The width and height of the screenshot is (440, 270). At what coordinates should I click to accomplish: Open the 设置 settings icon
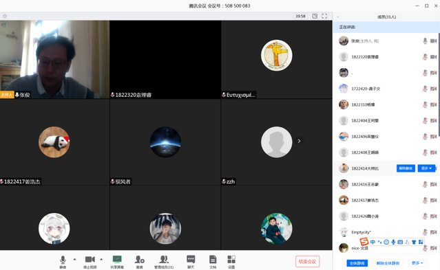pos(231,262)
